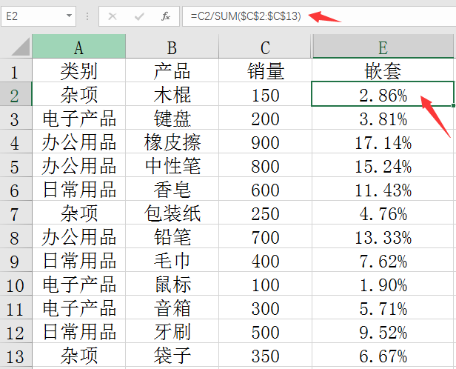This screenshot has width=456, height=369.
Task: Click the 类别 header cell
Action: point(78,71)
